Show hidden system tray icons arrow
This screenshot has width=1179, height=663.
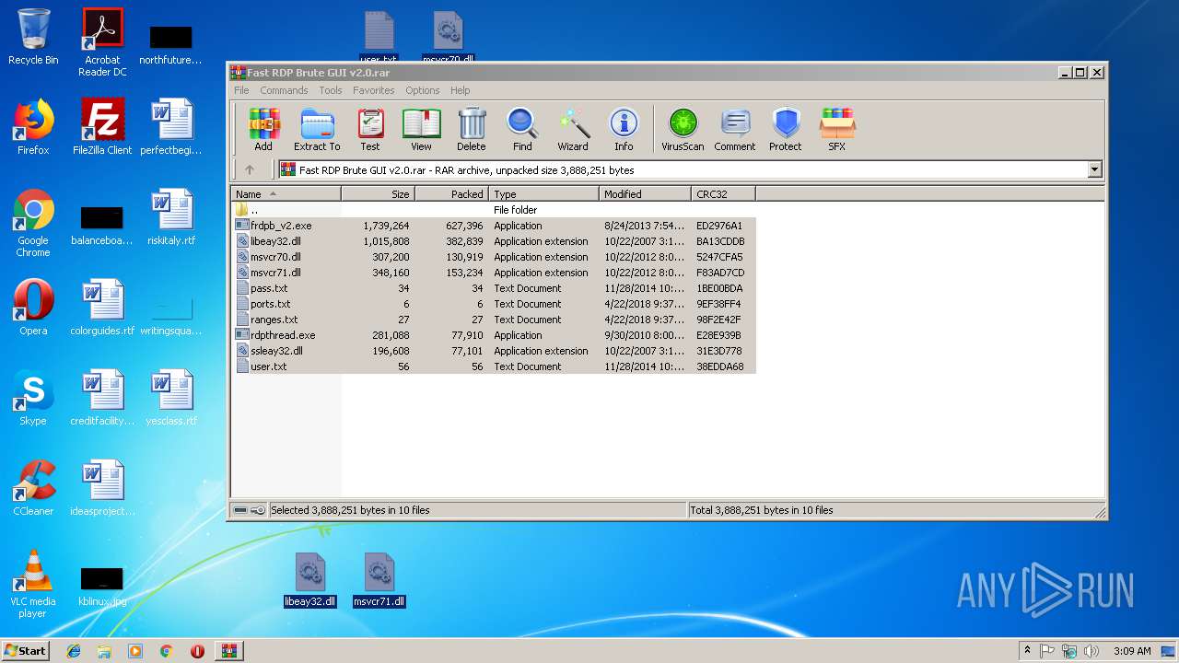tap(1027, 651)
